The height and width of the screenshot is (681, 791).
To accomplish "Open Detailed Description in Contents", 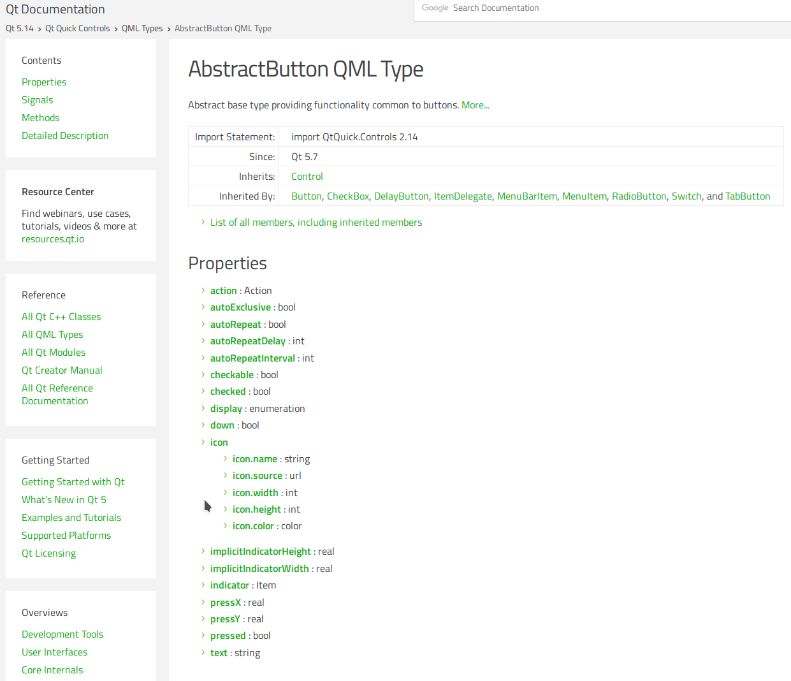I will tap(65, 136).
